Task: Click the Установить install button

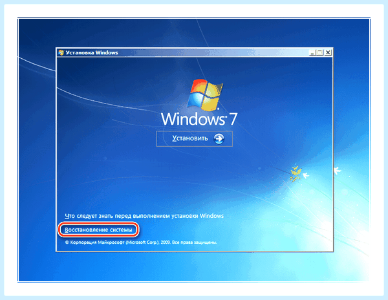Action: [194, 139]
